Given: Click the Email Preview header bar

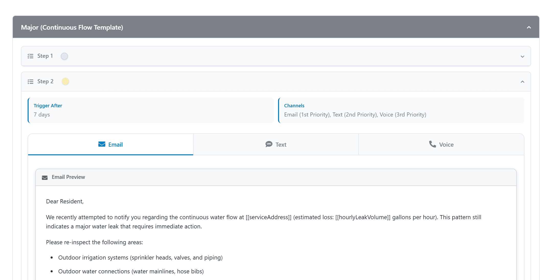Looking at the screenshot, I should pyautogui.click(x=276, y=177).
